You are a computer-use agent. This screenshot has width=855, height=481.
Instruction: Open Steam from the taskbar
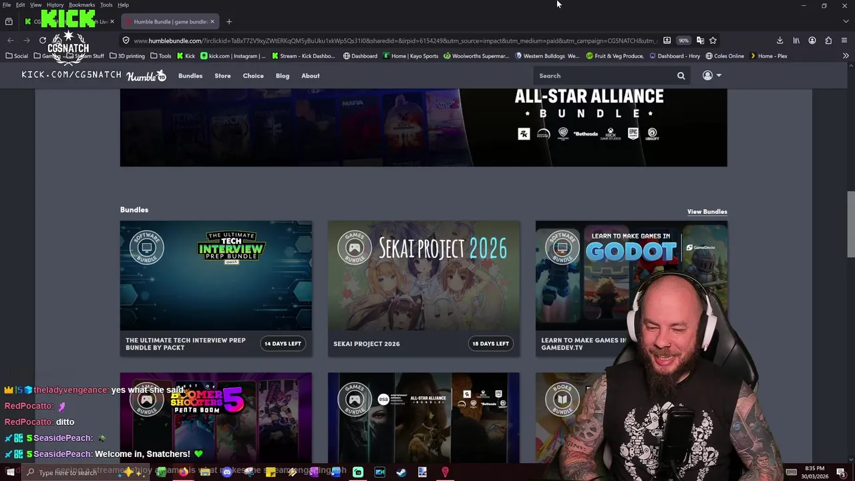point(401,472)
